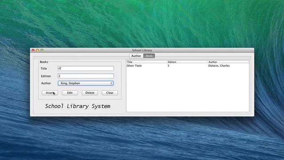Close the School Library window
The height and width of the screenshot is (160, 284).
click(33, 50)
